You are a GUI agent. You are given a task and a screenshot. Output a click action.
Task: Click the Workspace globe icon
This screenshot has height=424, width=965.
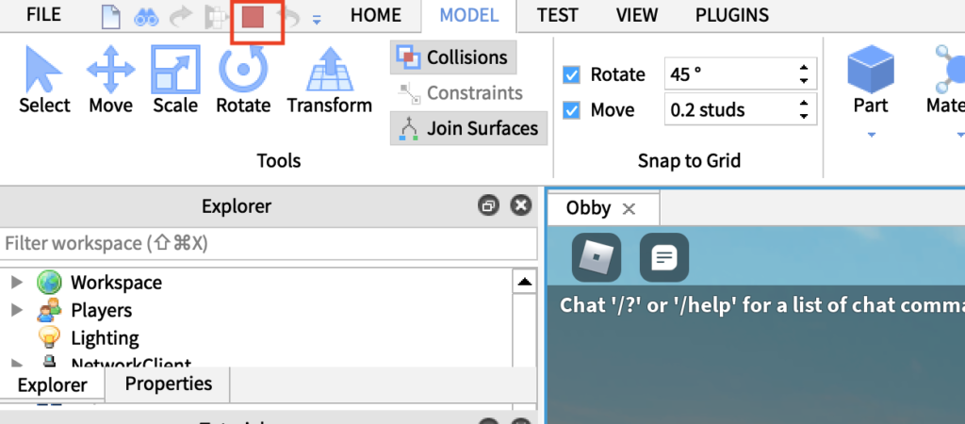pos(49,283)
